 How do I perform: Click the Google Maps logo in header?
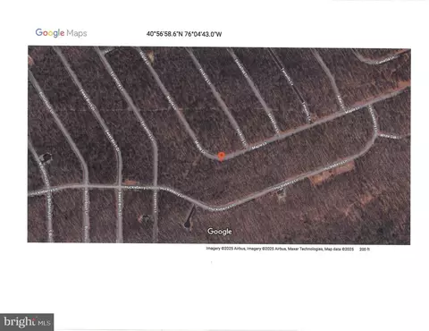tap(61, 33)
